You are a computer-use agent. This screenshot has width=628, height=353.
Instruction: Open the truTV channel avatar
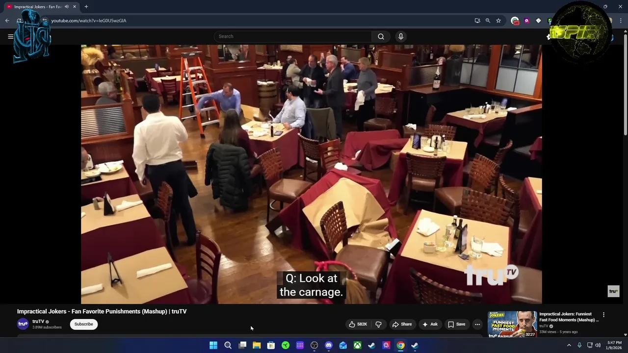(23, 324)
